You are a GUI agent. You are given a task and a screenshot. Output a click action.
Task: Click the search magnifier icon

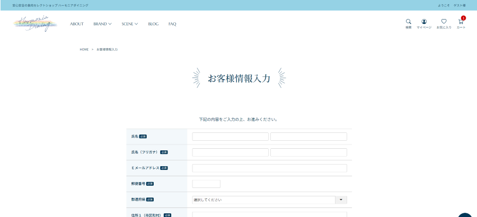[x=408, y=22]
